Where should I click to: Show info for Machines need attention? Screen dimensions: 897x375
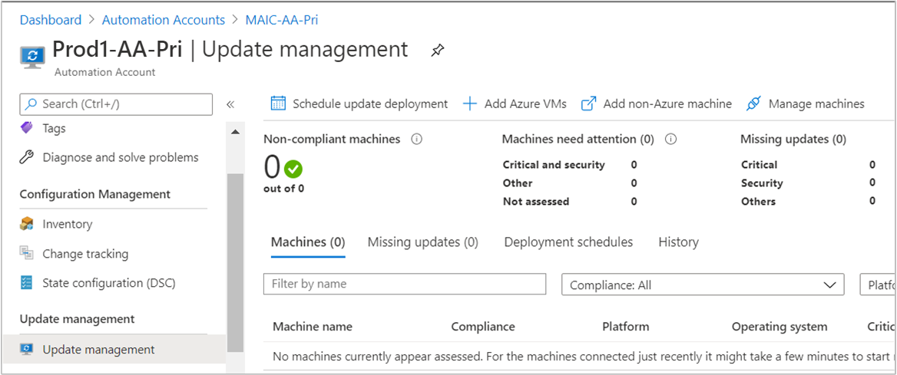click(670, 139)
